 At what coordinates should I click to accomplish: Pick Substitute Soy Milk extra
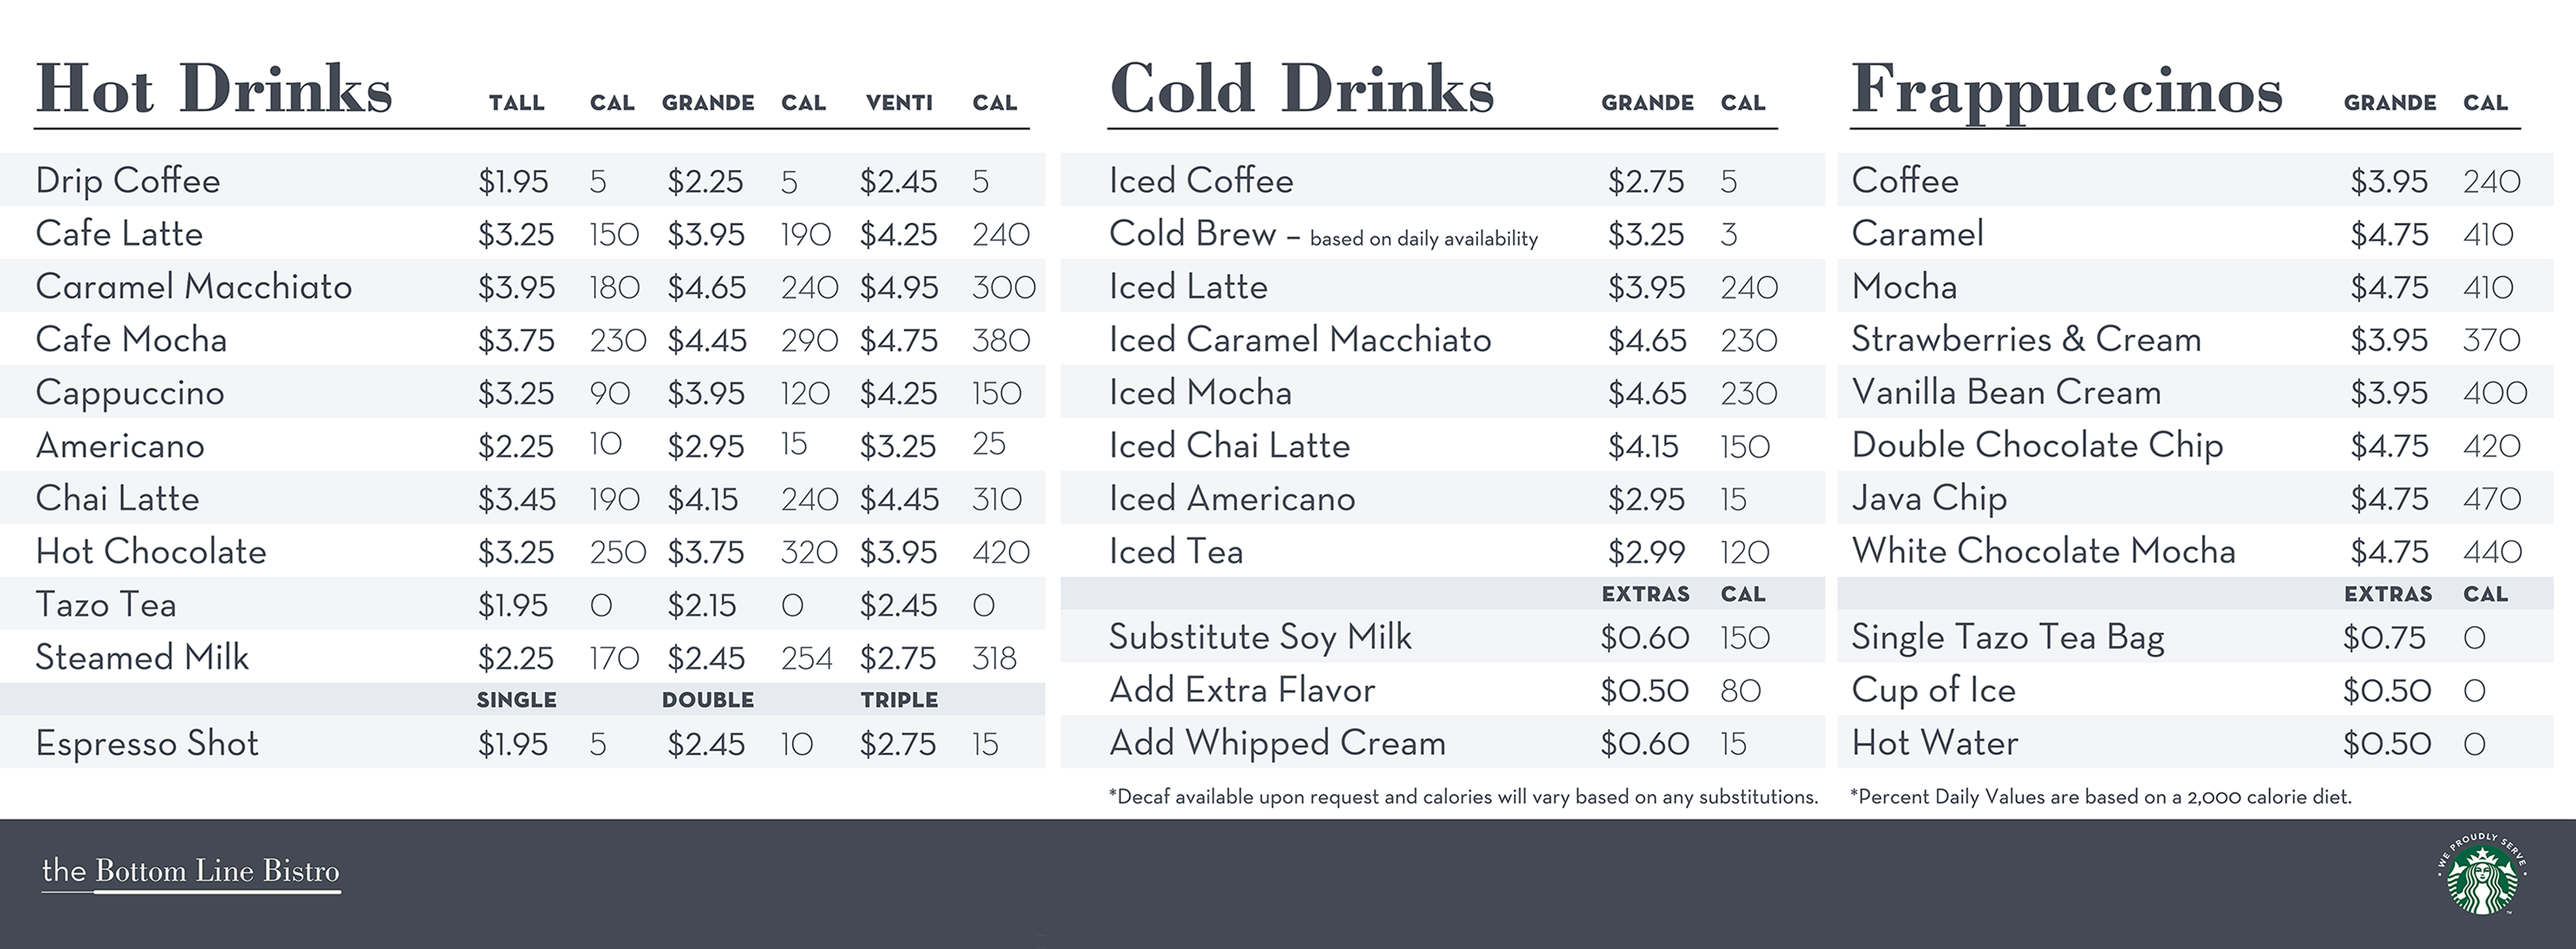coord(1260,637)
